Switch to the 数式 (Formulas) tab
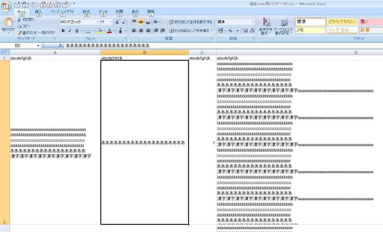This screenshot has height=232, width=383. pyautogui.click(x=86, y=12)
